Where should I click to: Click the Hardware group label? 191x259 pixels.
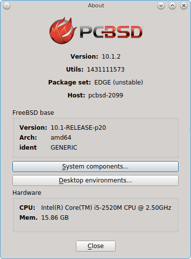pos(27,193)
